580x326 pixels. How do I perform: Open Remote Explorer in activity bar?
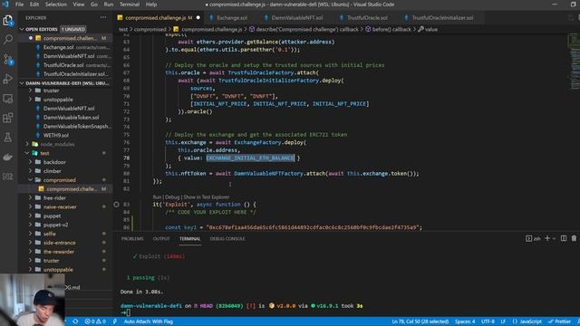(x=8, y=99)
